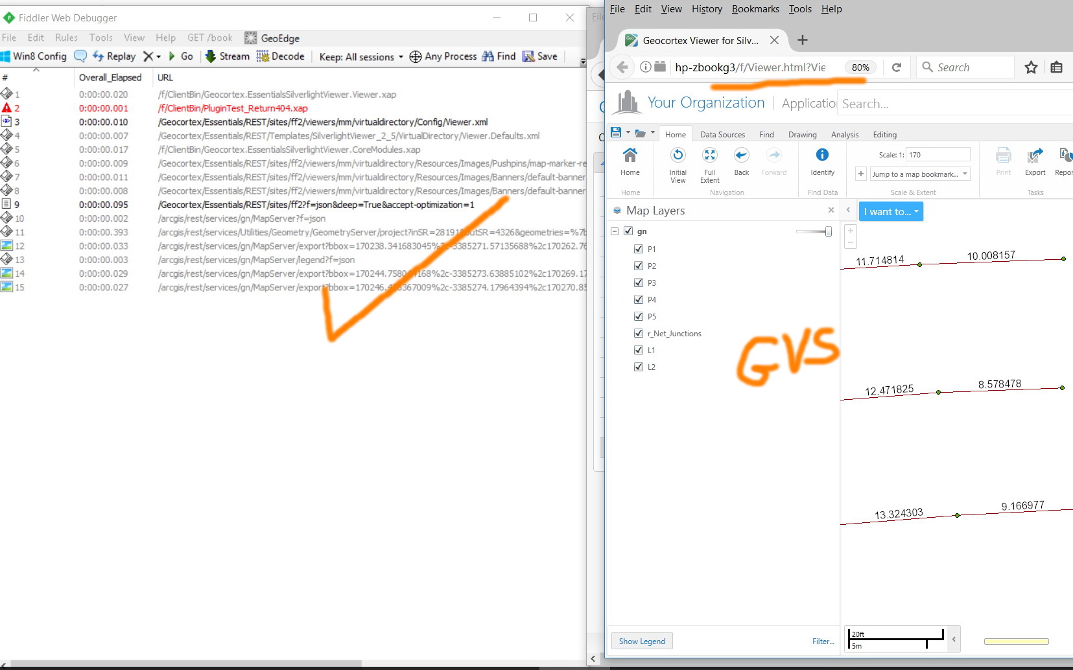Image resolution: width=1073 pixels, height=670 pixels.
Task: Expand the viewer open project dropdown arrow
Action: pos(652,132)
